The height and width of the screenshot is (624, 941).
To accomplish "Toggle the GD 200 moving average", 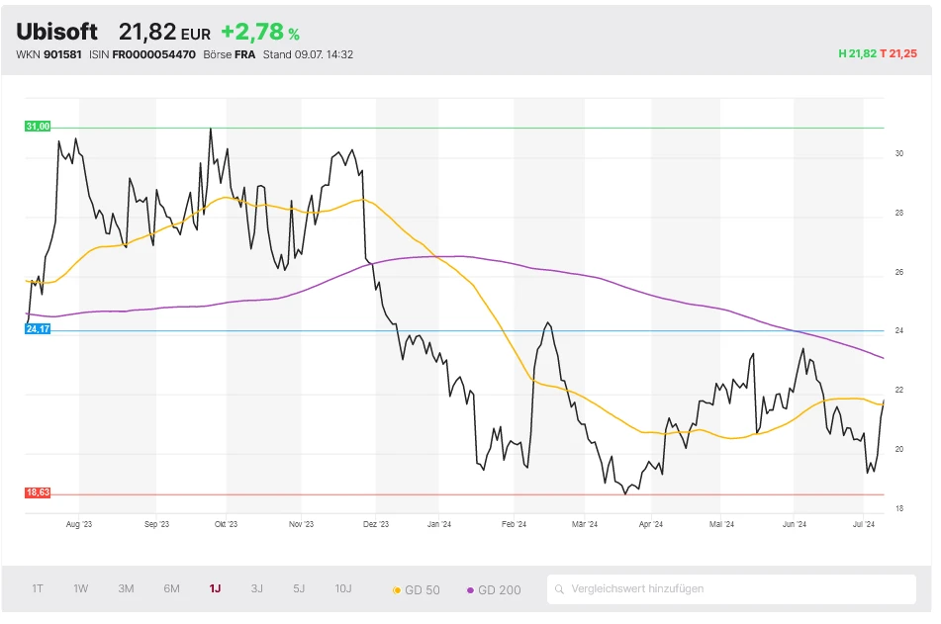I will point(493,590).
